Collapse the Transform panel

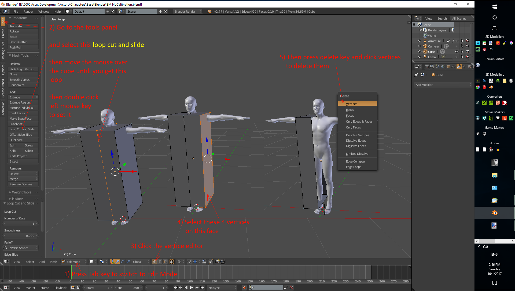[x=10, y=18]
